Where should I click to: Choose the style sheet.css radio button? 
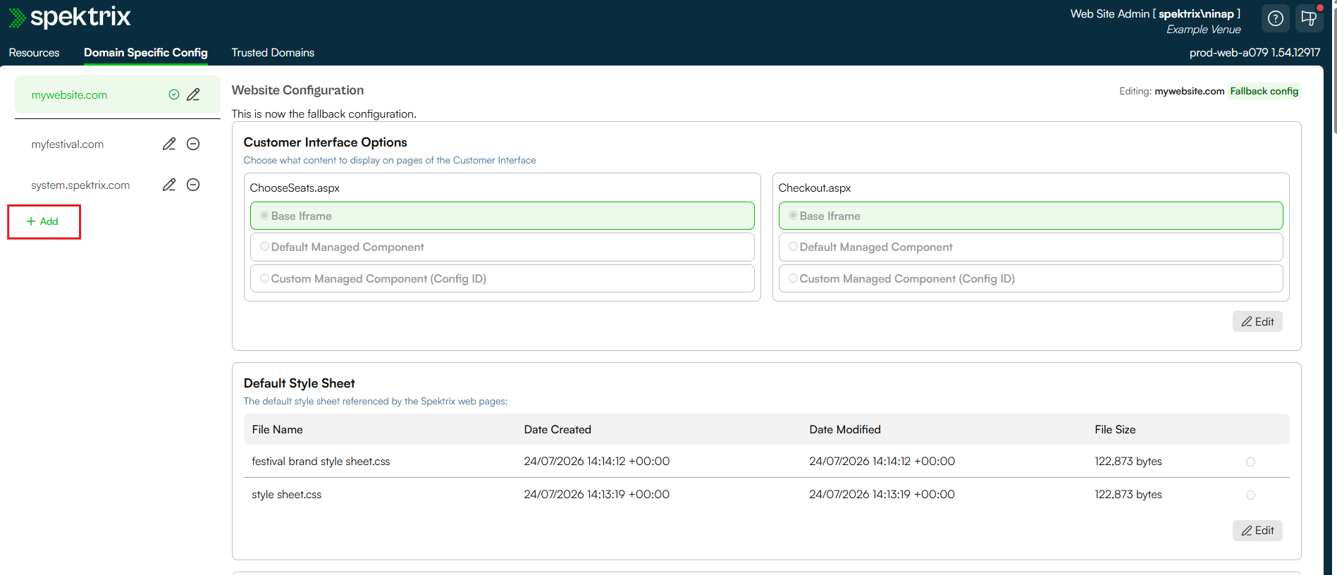(x=1250, y=495)
